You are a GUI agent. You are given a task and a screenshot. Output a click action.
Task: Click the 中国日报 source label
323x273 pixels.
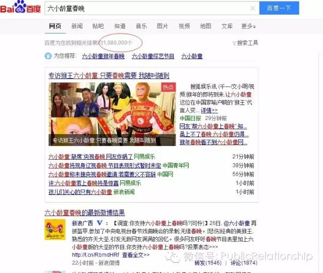pos(190,118)
